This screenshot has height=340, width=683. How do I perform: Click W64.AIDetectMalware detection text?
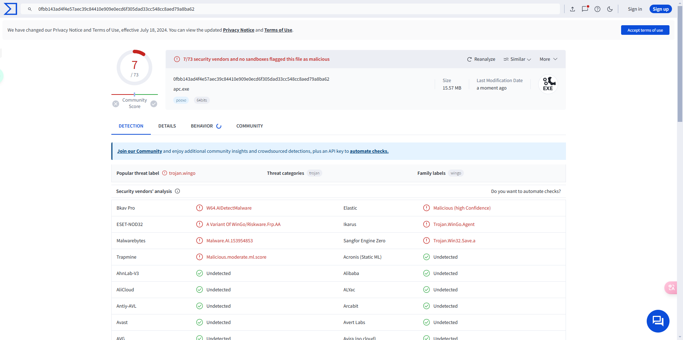coord(229,208)
